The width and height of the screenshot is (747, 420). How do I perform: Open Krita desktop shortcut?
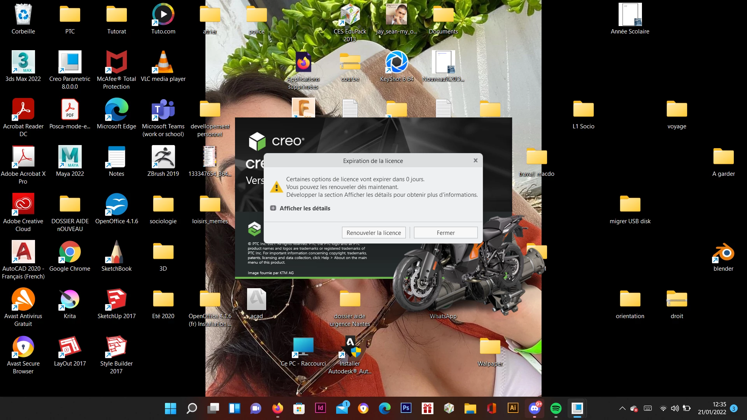pos(70,299)
